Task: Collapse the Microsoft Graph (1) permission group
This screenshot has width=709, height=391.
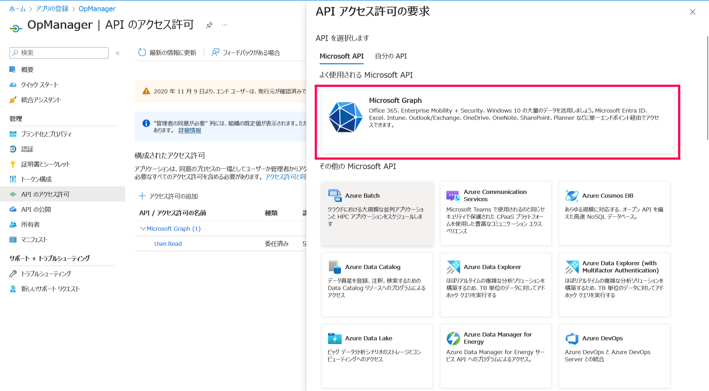Action: pyautogui.click(x=143, y=228)
